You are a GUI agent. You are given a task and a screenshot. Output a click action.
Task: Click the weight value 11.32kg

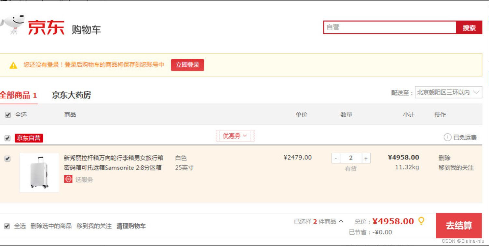407,168
